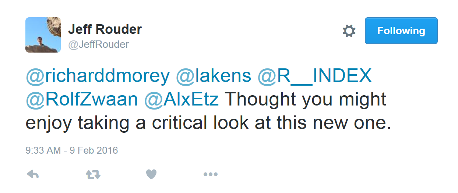The height and width of the screenshot is (193, 458).
Task: Toggle the Following button
Action: [x=401, y=31]
